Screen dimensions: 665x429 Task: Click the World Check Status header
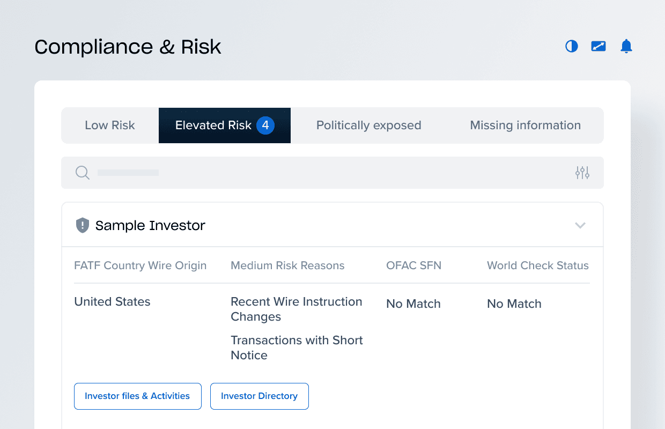[x=537, y=265]
